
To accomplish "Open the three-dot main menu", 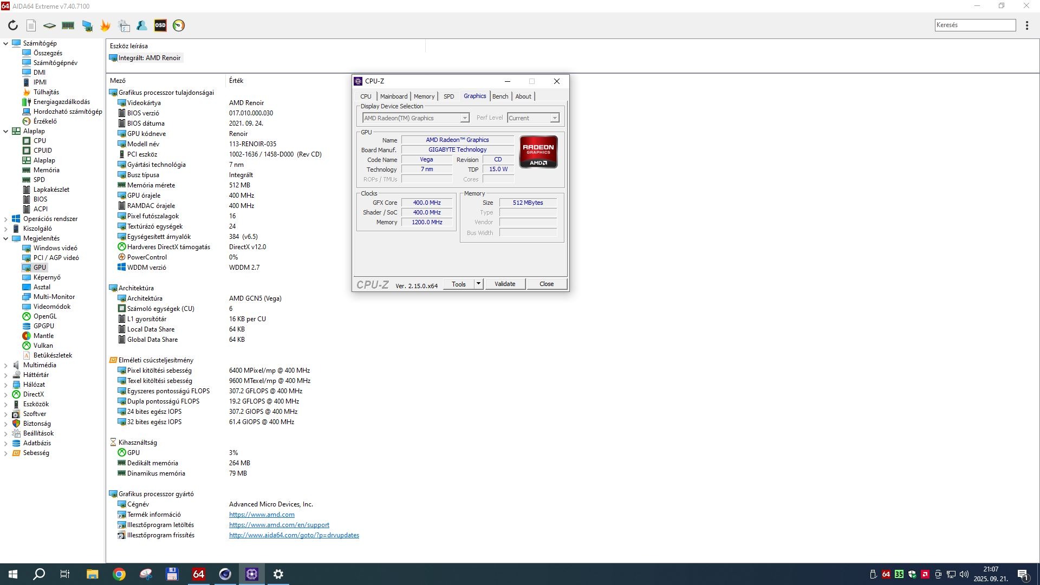I will tap(1027, 25).
